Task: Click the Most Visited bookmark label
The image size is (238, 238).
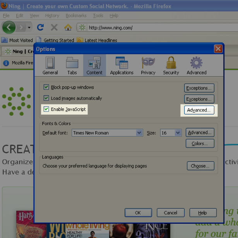Action: click(21, 40)
